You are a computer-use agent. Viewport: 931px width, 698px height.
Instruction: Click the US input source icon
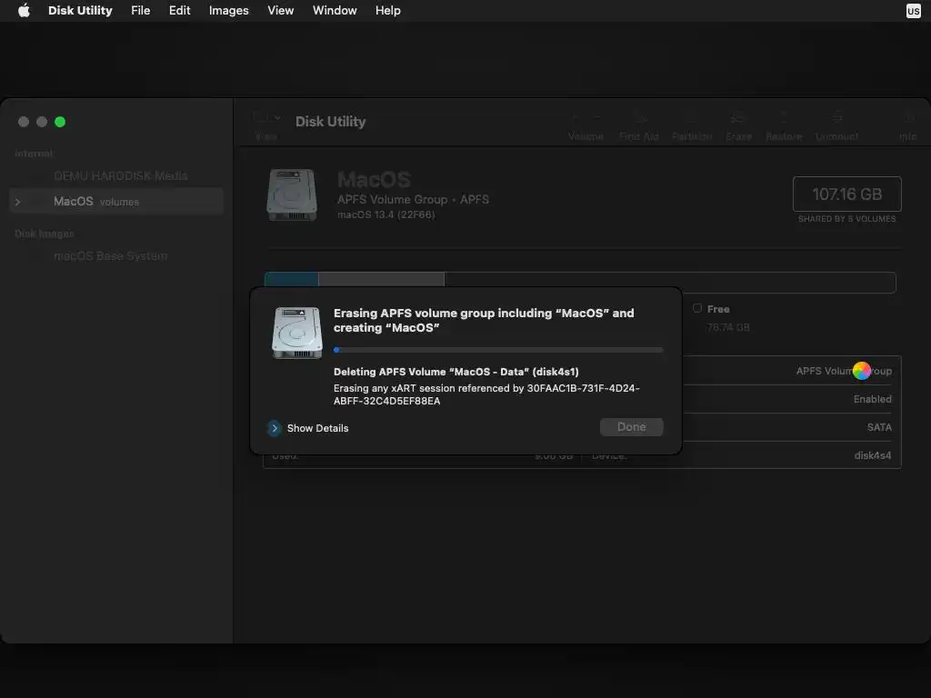[x=913, y=11]
